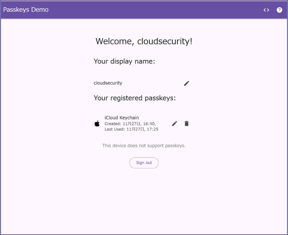Open the view source code icon
288x235 pixels.
[266, 10]
